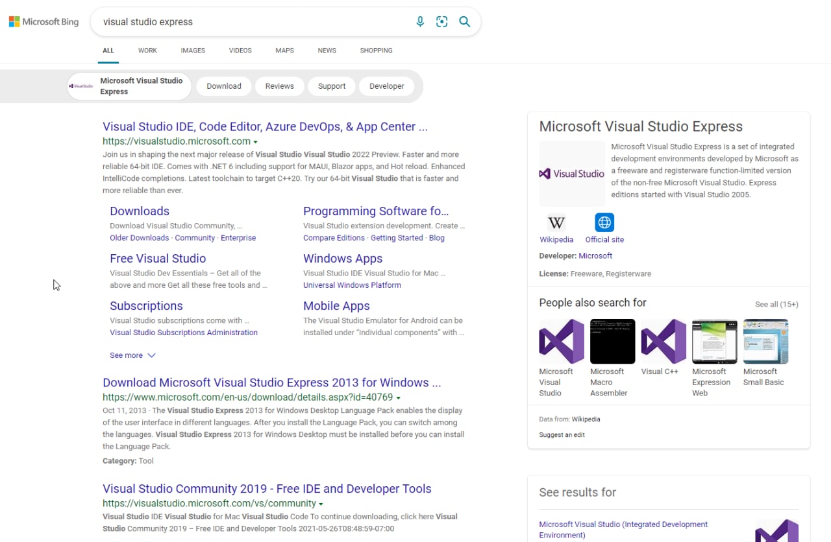Click Universal Windows Platform link
Viewport: 831px width, 542px height.
click(352, 285)
